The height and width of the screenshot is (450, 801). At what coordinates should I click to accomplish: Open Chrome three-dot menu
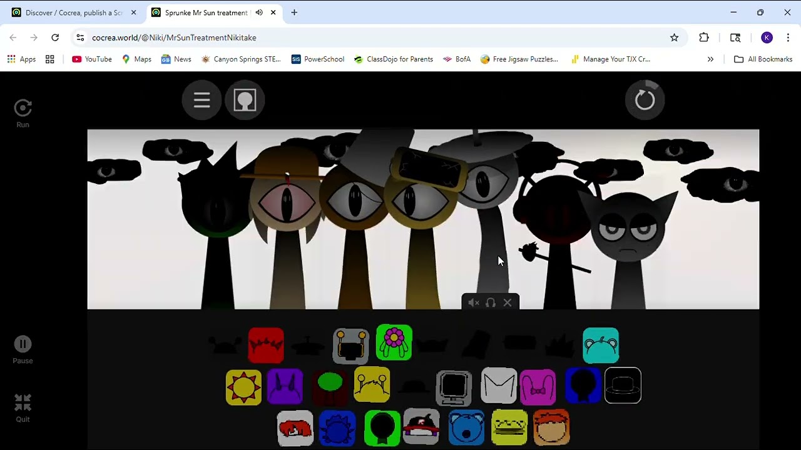coord(788,37)
